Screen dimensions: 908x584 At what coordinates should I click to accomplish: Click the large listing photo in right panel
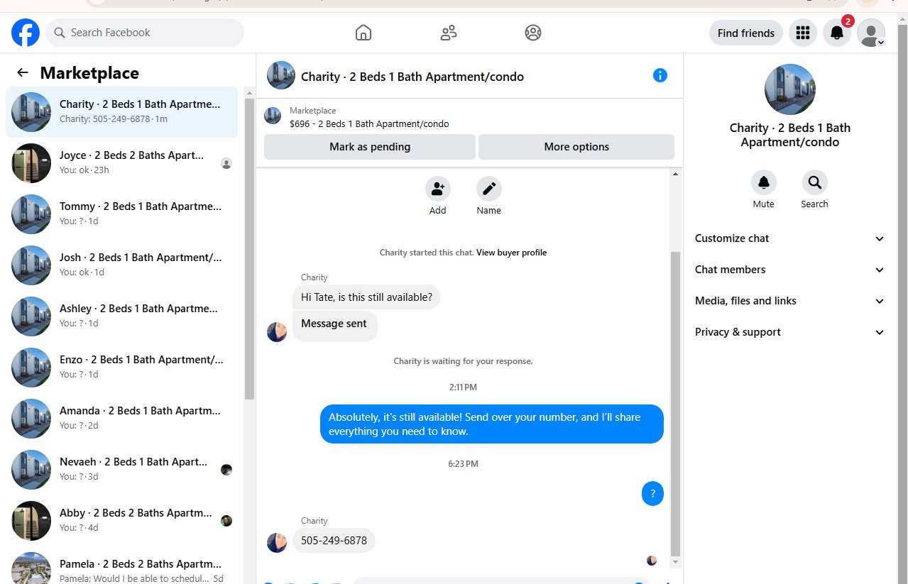pos(790,89)
